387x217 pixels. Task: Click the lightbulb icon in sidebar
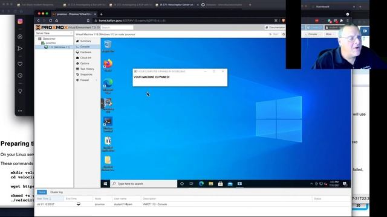20,91
